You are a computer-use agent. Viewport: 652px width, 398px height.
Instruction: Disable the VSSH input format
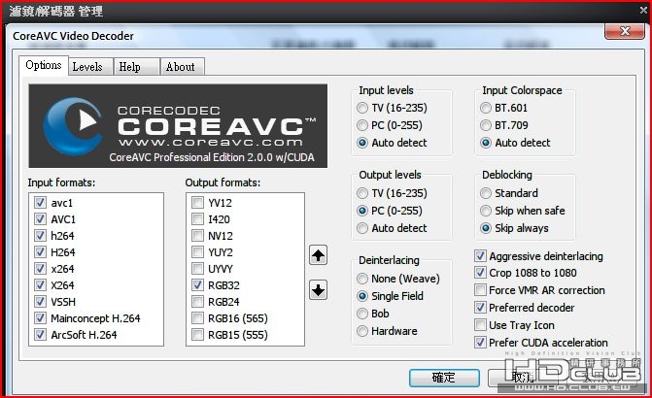(40, 302)
